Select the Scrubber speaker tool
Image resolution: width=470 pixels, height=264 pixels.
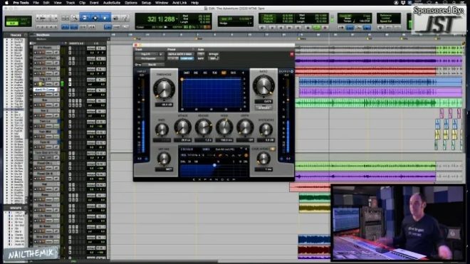(x=115, y=19)
